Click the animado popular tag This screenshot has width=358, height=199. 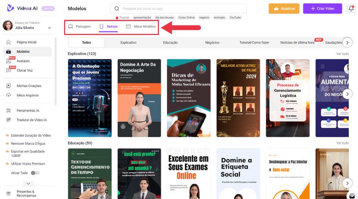click(x=219, y=17)
